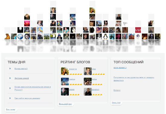Image resolution: width=166 pixels, height=114 pixels.
Task: Open the red square logo avatar with white letters
Action: coord(138,30)
